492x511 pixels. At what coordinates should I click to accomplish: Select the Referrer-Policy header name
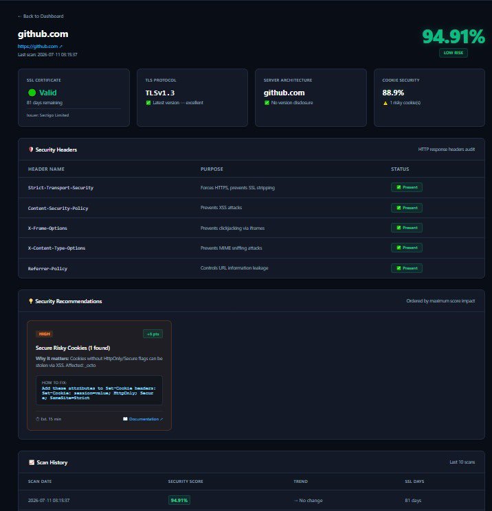pos(47,269)
